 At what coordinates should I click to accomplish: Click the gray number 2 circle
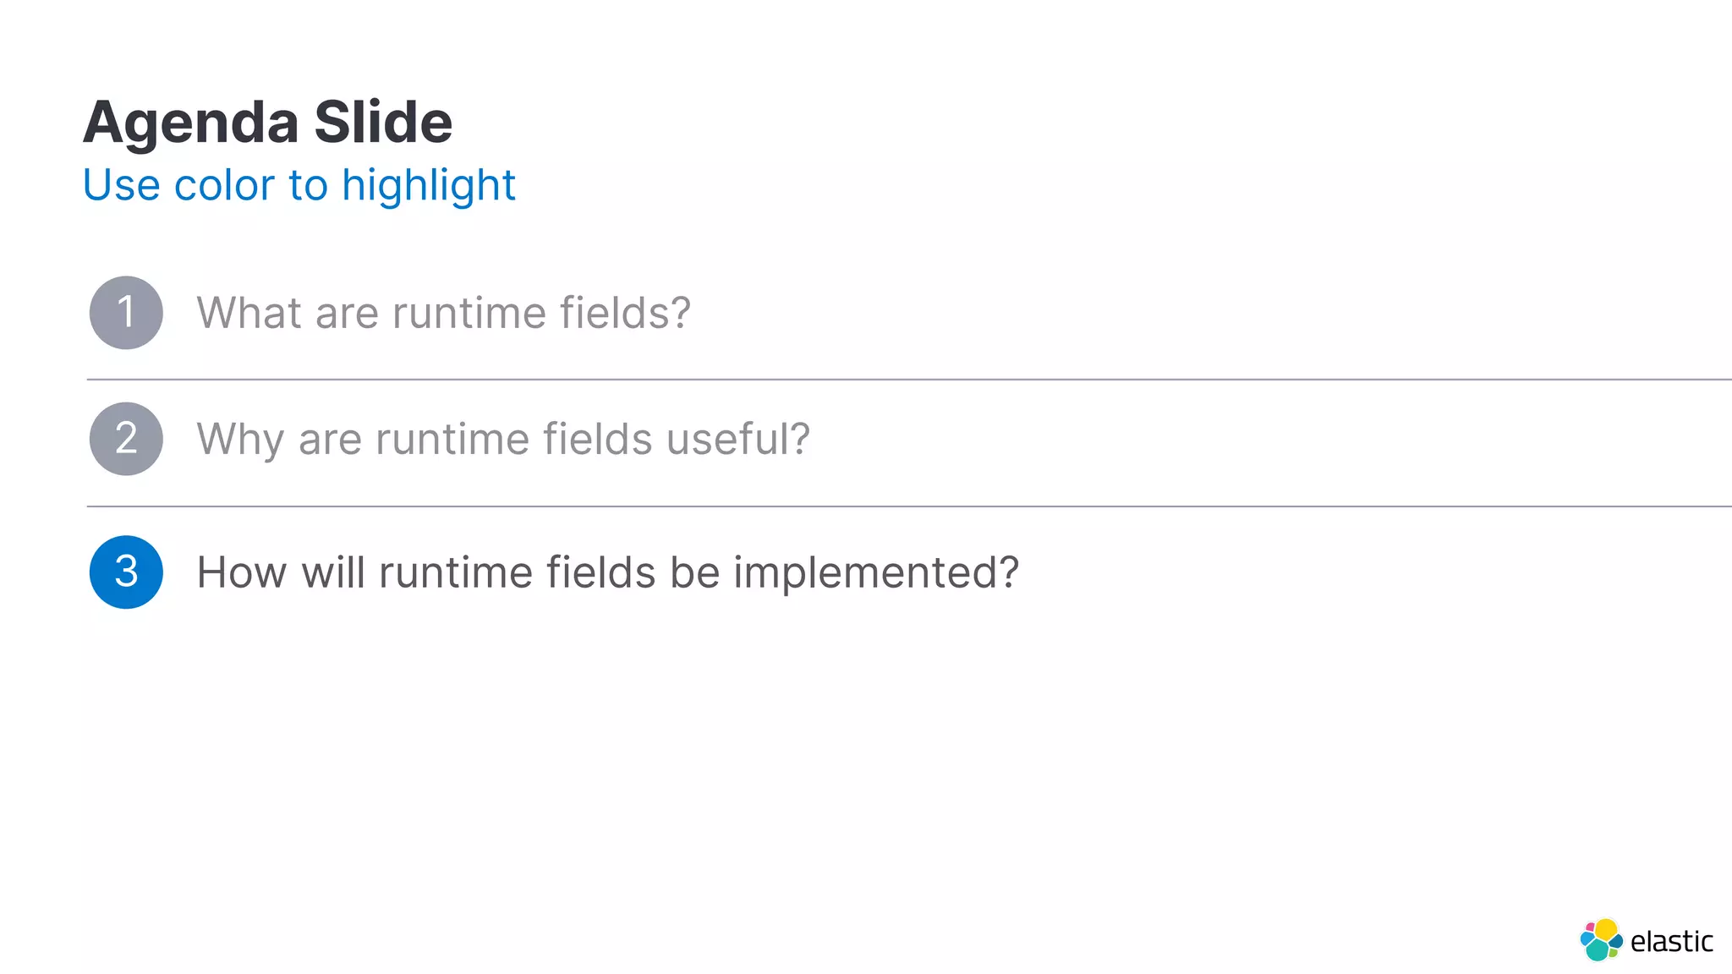point(126,439)
